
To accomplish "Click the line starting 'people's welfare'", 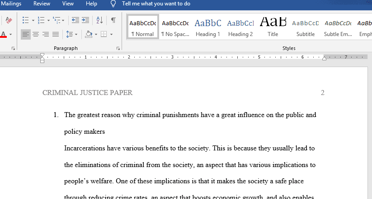I will tap(184, 181).
